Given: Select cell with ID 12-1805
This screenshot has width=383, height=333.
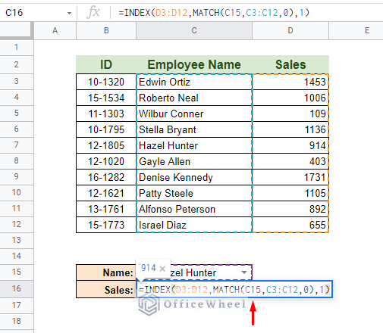Looking at the screenshot, I should (106, 145).
